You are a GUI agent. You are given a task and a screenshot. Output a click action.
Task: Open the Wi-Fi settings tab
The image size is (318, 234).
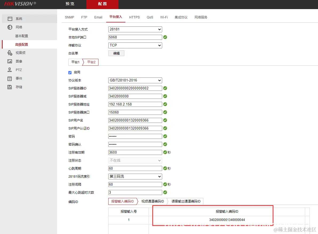point(164,17)
